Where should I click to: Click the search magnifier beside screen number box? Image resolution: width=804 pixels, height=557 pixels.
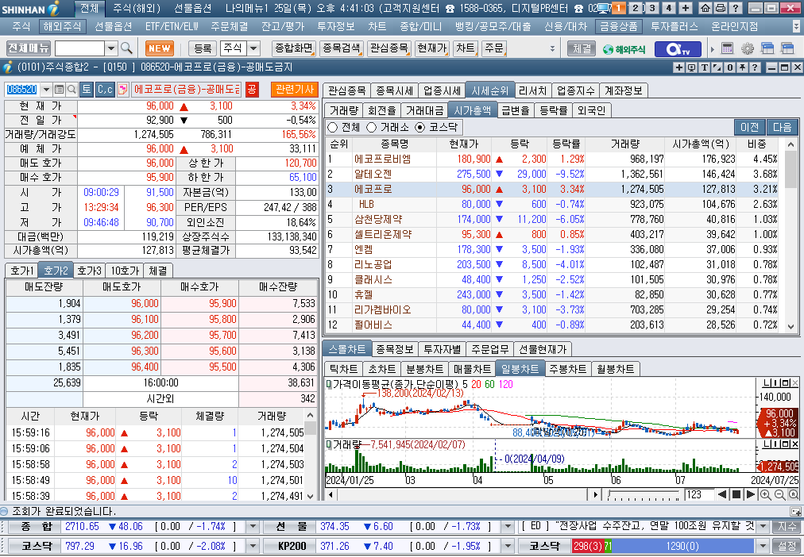(126, 48)
